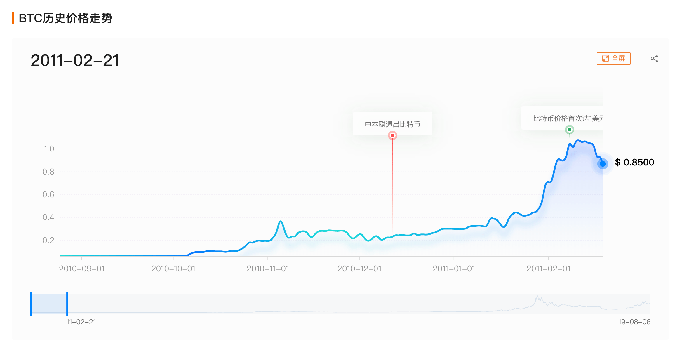This screenshot has width=682, height=352.
Task: Click the BTC历史价格走势 section title
Action: pyautogui.click(x=65, y=18)
